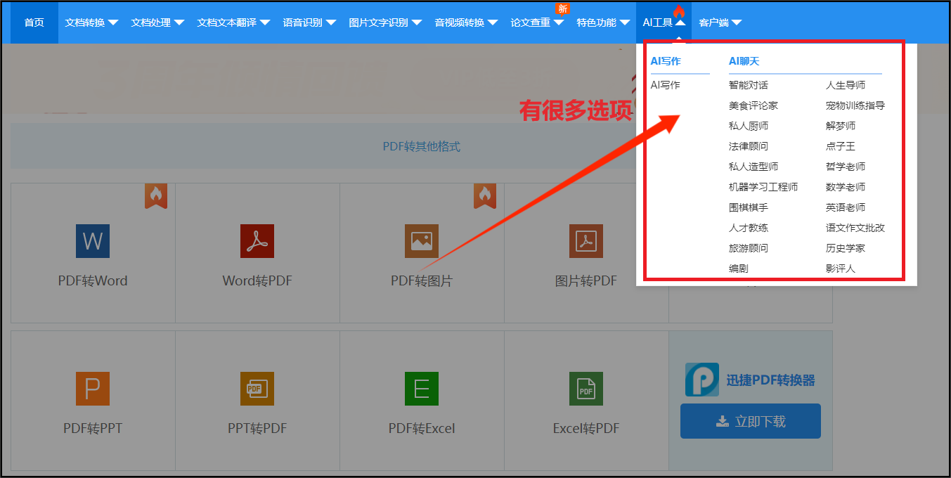Open the Word转PDF tool icon

click(x=257, y=241)
